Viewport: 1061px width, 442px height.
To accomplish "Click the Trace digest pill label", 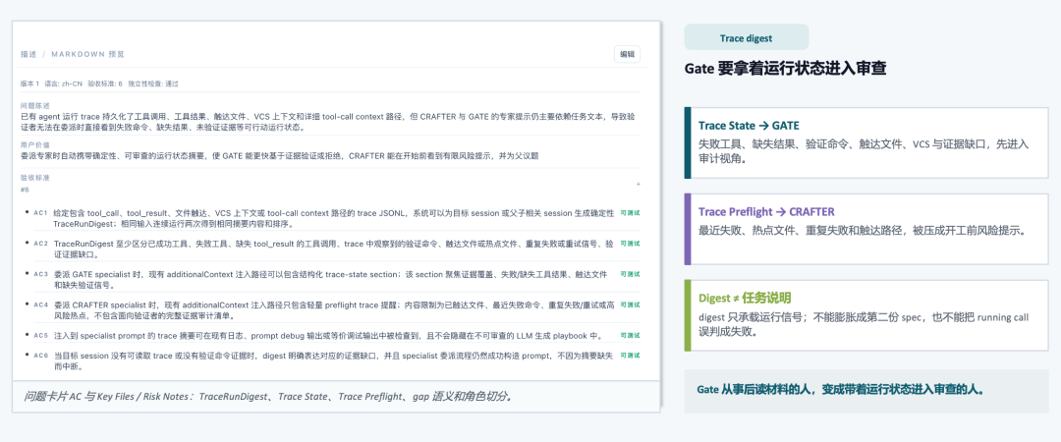I will 746,38.
